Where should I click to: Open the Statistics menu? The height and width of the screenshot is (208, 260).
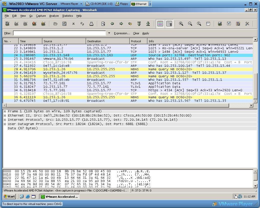(x=67, y=16)
